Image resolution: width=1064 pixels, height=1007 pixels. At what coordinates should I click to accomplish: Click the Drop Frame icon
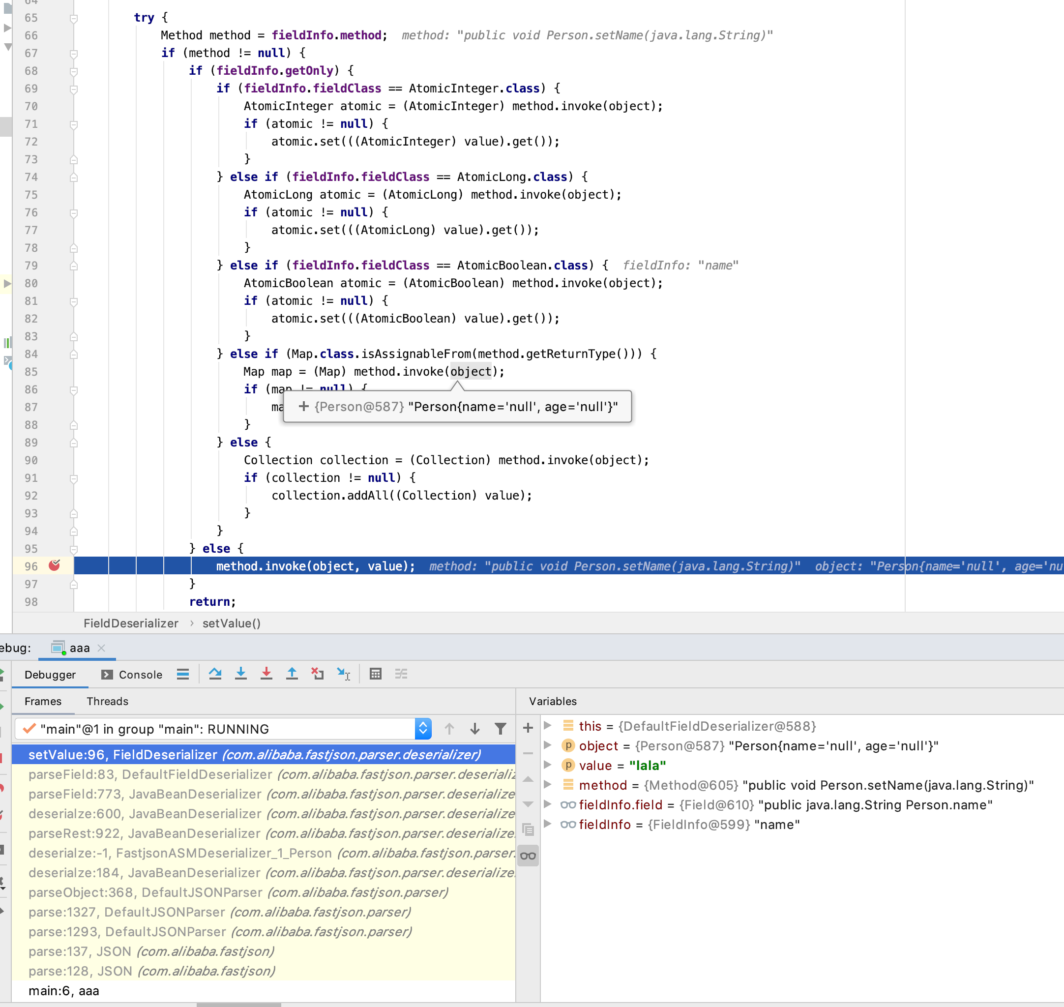(317, 674)
